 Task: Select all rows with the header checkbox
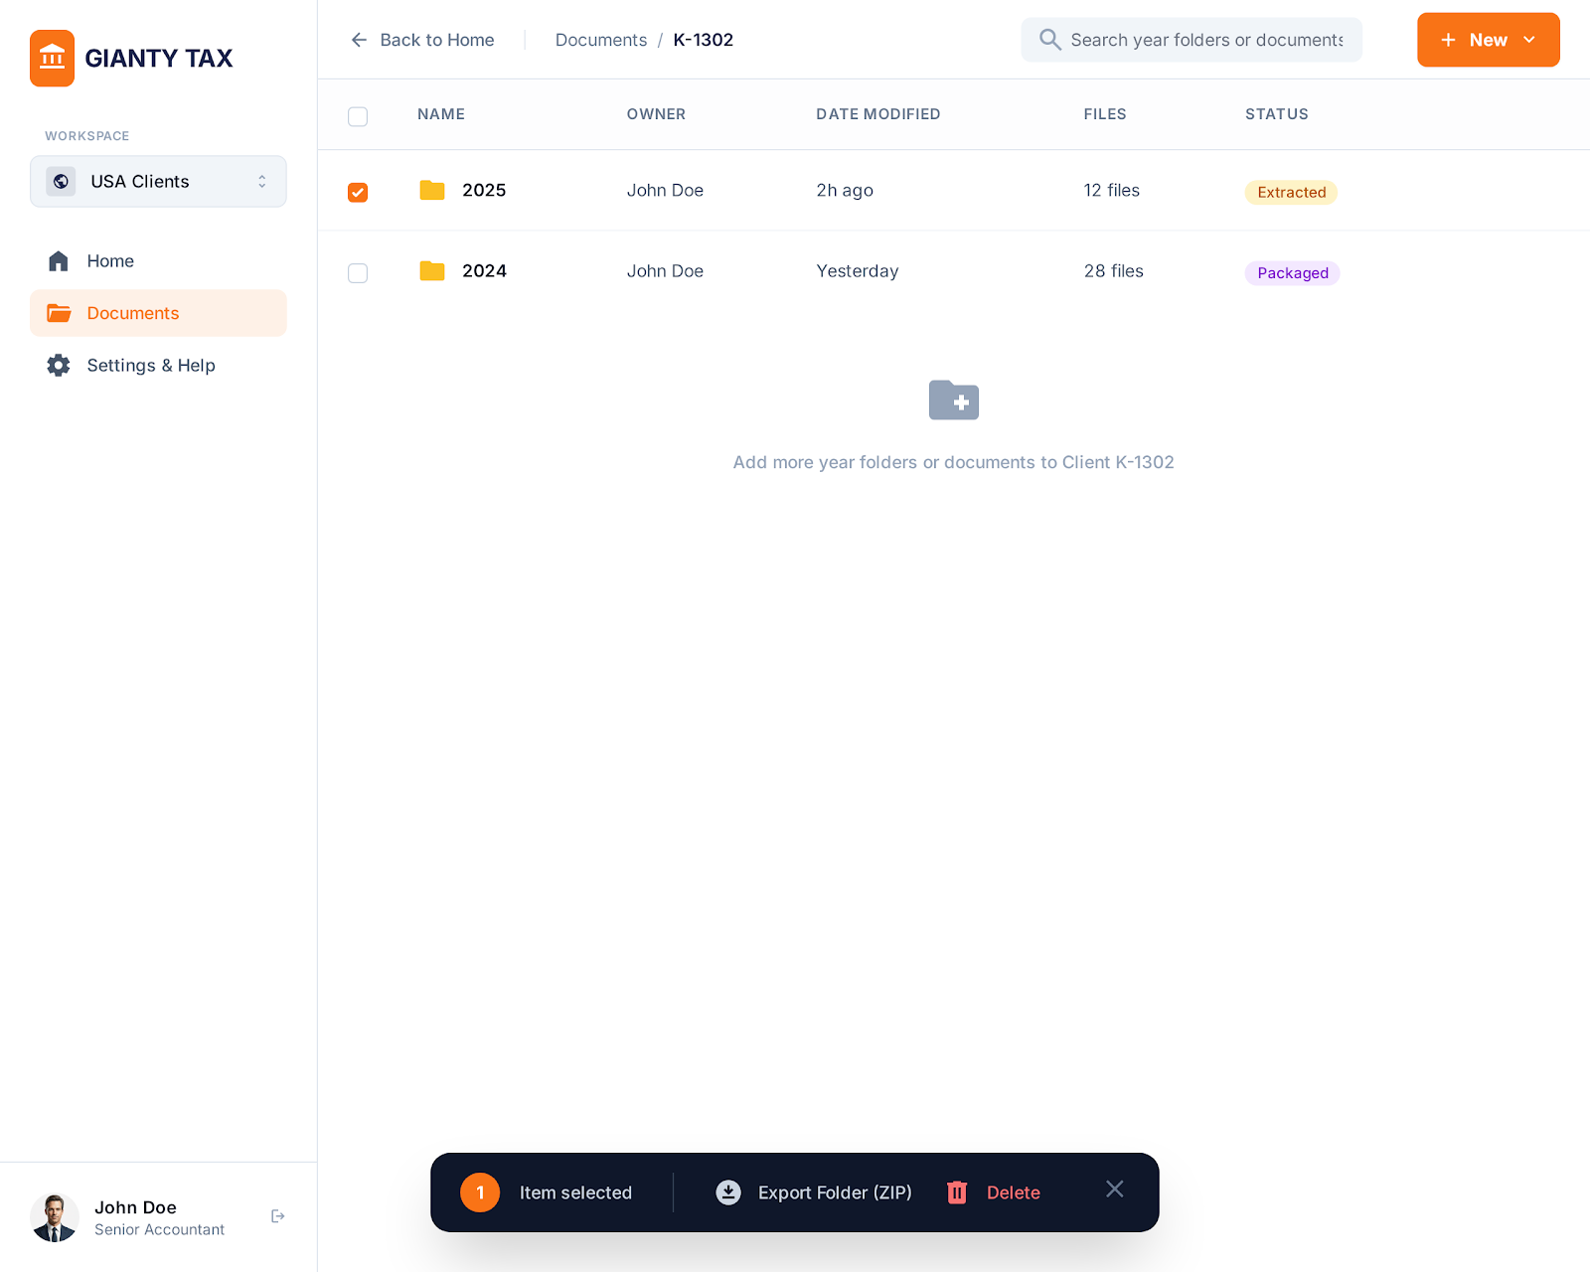click(x=358, y=116)
